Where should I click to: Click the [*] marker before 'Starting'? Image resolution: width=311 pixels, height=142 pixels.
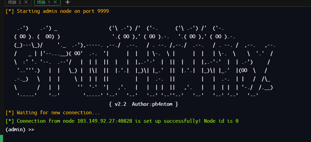tap(10, 11)
